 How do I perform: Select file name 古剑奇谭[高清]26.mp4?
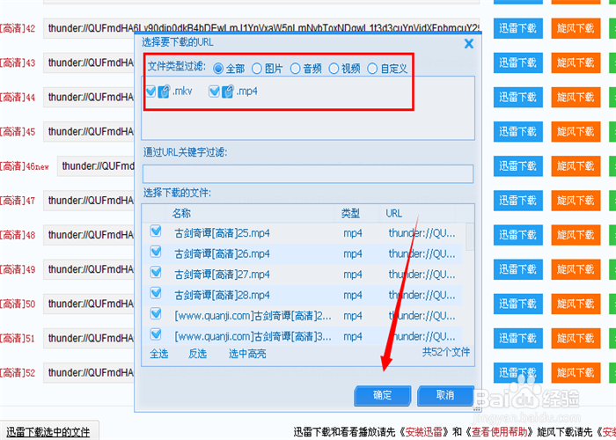pyautogui.click(x=223, y=254)
